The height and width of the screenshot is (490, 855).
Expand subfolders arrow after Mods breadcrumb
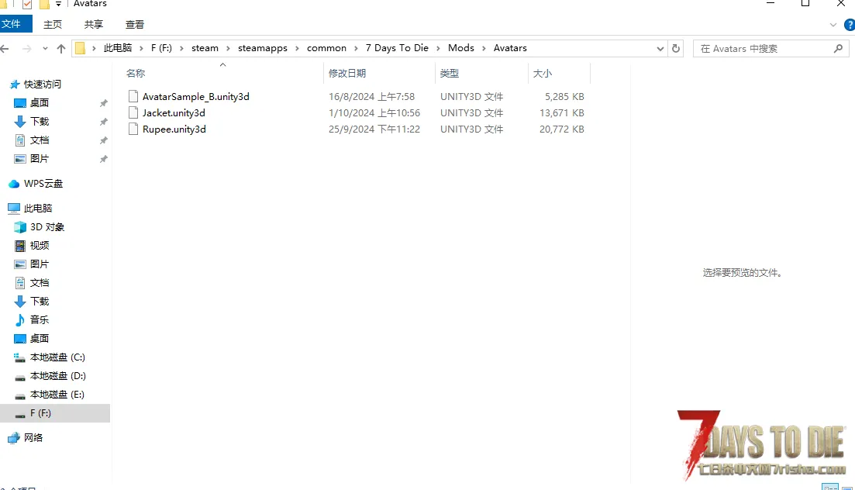[484, 49]
